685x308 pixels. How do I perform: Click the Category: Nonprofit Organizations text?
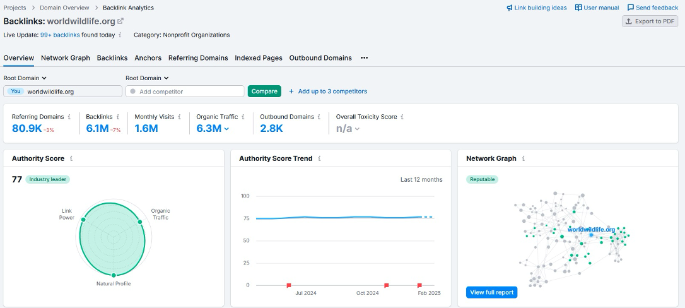182,35
